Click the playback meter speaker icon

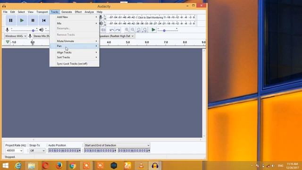click(x=101, y=24)
